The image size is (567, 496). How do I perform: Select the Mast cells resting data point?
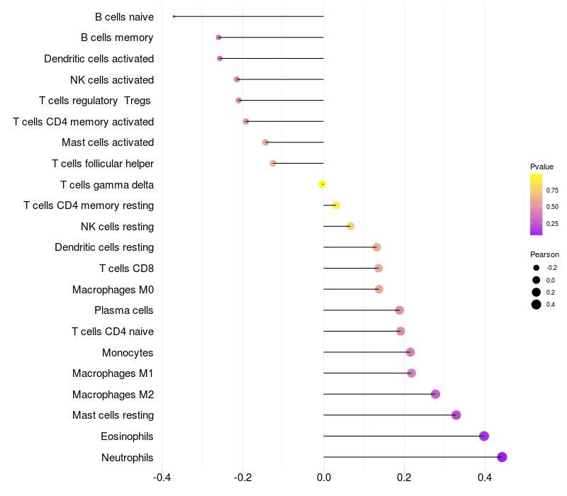[x=456, y=415]
